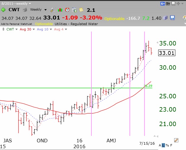This screenshot has height=150, width=186.
Task: Toggle the A scale option
Action: [160, 146]
